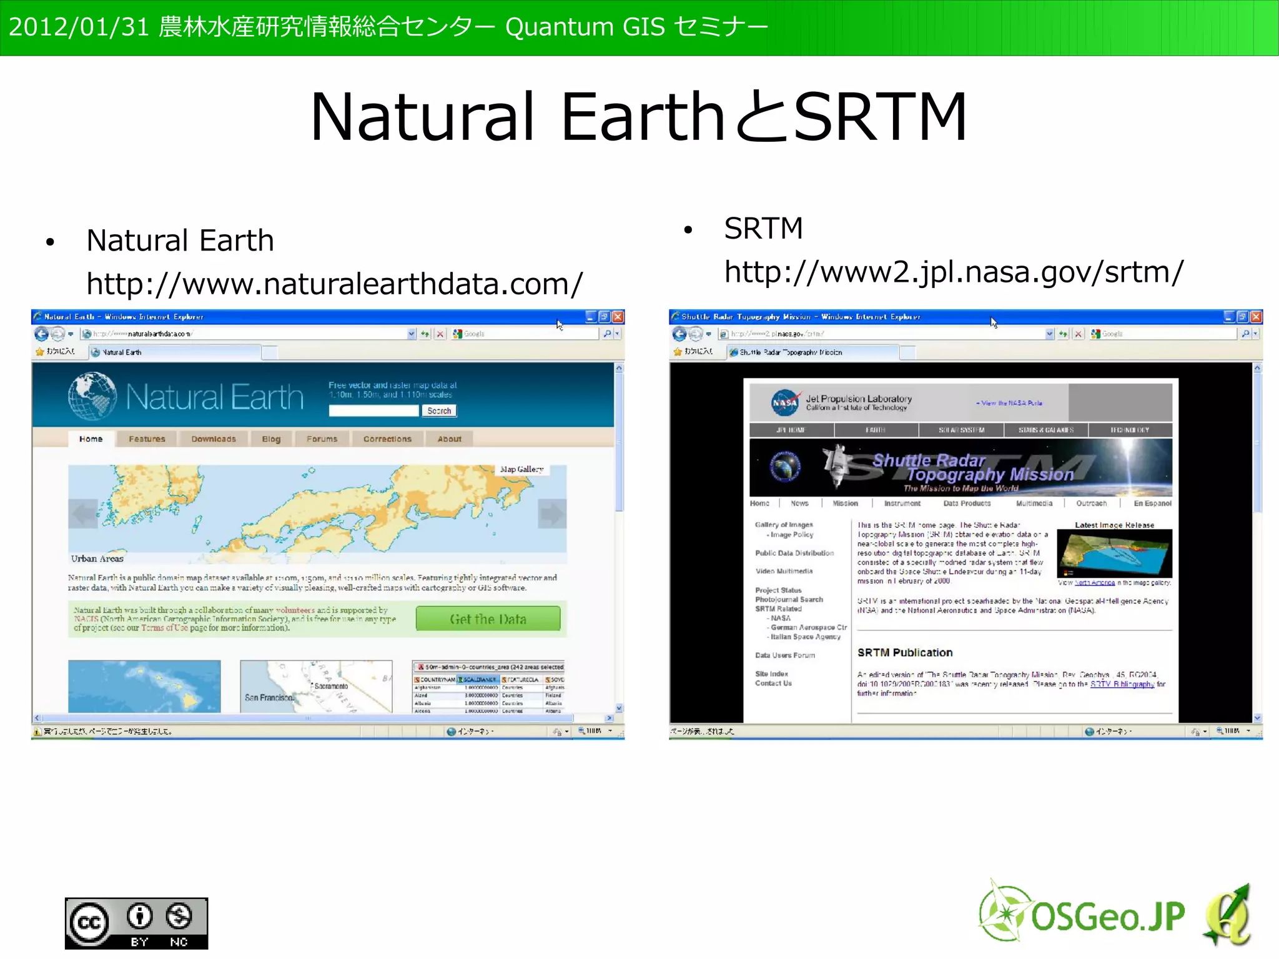Open recent pages dropdown beside SRTM Forward button
The height and width of the screenshot is (959, 1279).
709,334
